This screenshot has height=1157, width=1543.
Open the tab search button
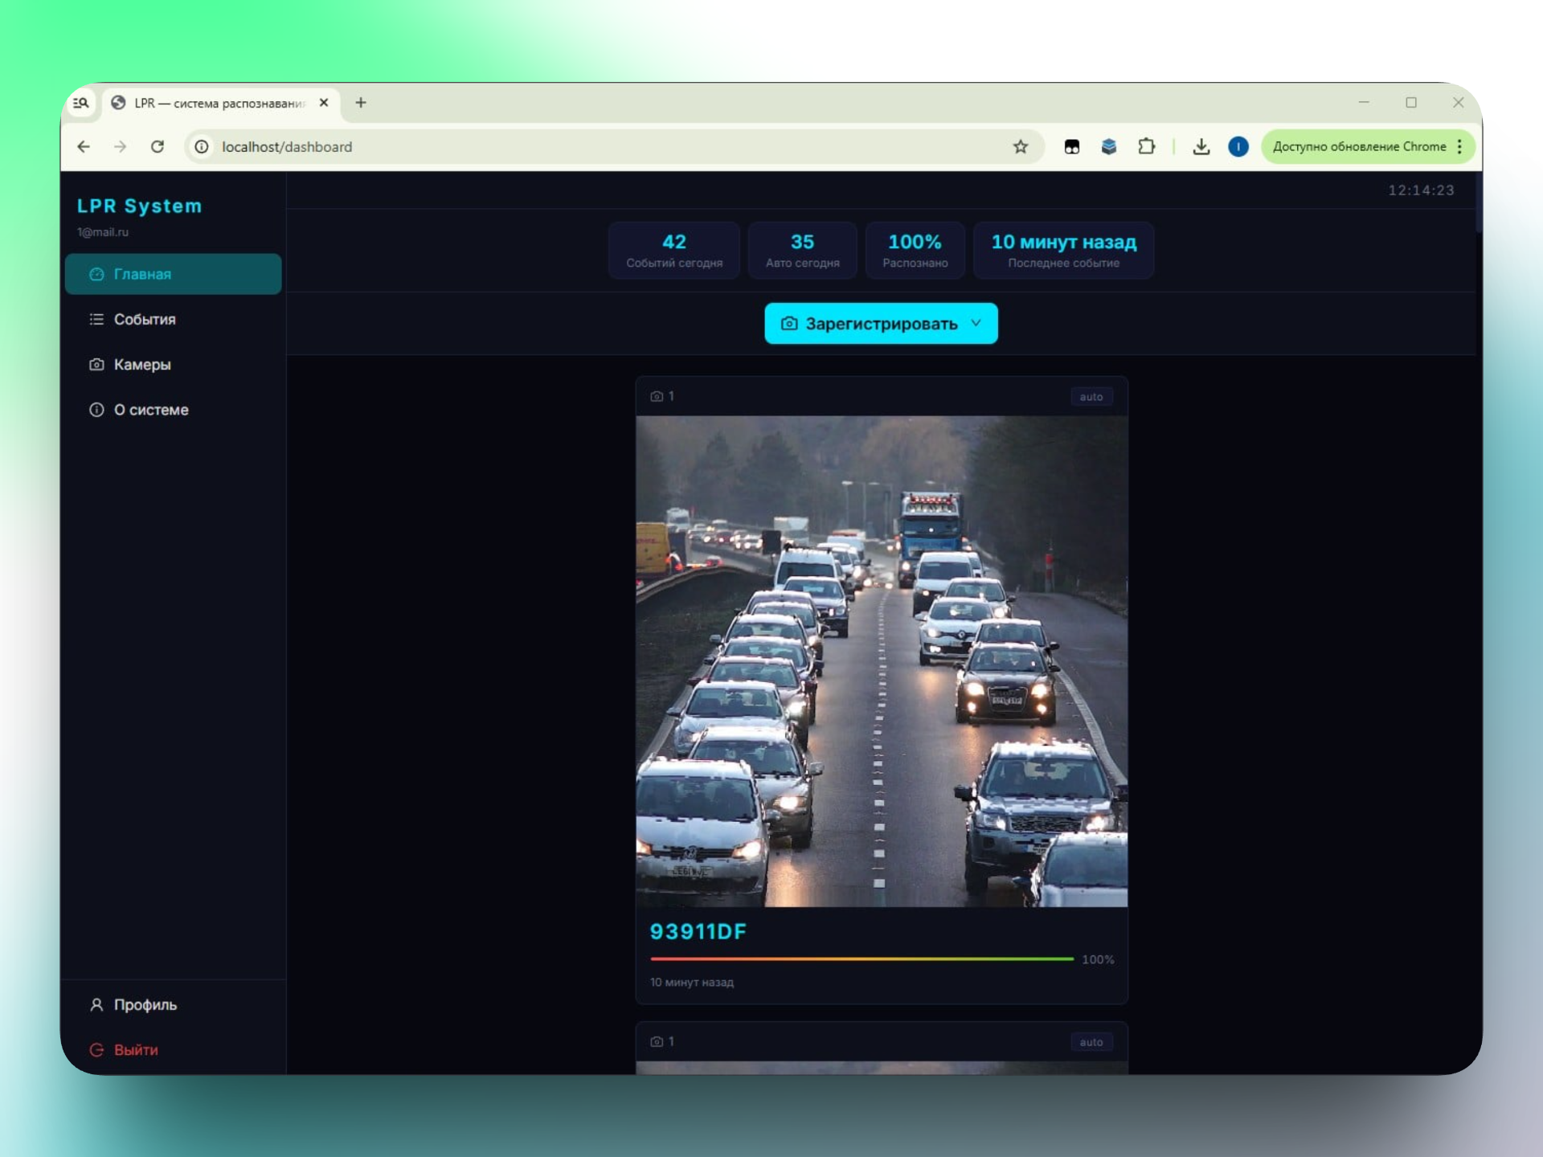(x=81, y=103)
